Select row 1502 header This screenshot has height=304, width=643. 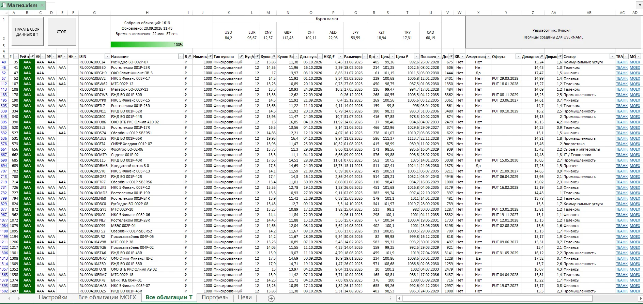point(4,291)
